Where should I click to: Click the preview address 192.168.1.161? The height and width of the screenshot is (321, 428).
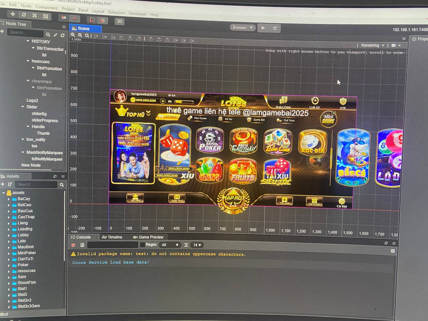(410, 30)
